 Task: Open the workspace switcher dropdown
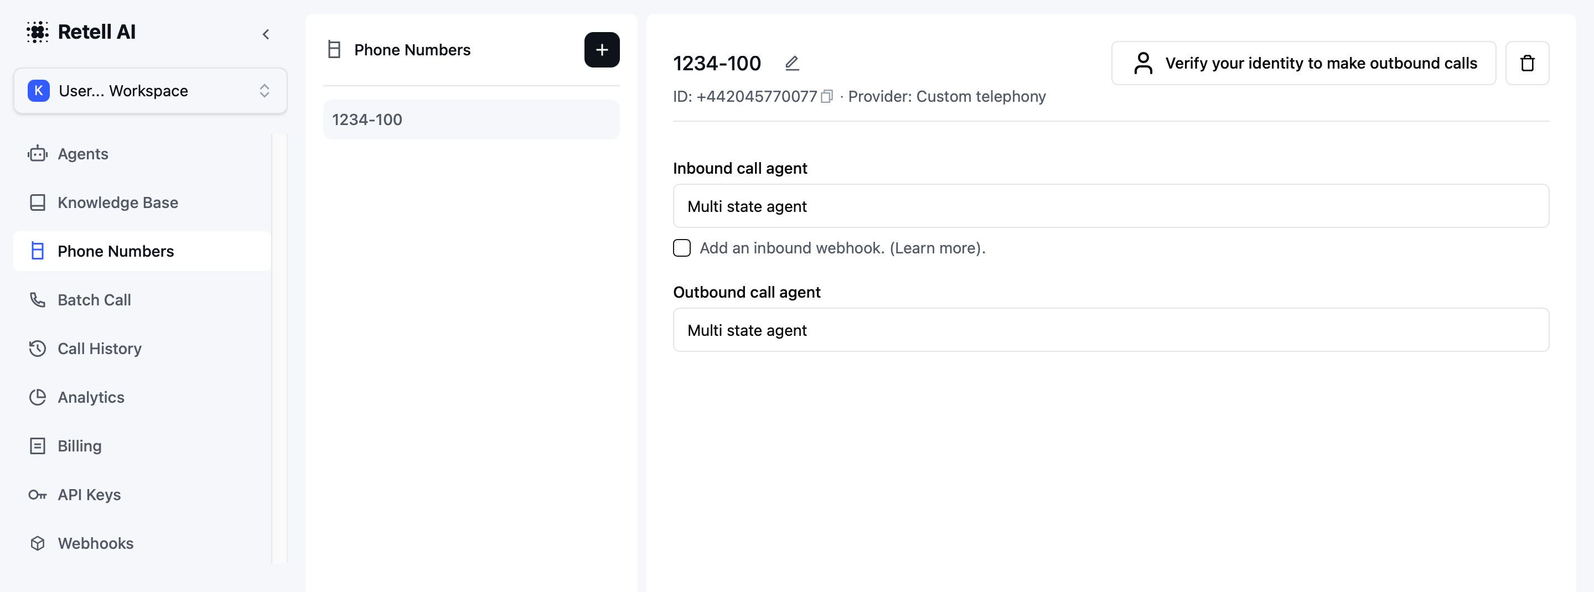pyautogui.click(x=151, y=91)
